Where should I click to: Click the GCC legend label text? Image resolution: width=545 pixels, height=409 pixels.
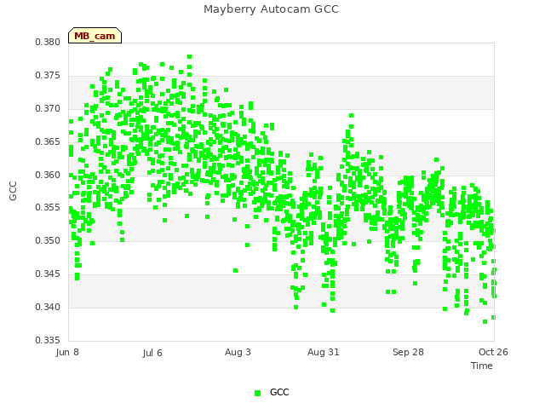279,392
